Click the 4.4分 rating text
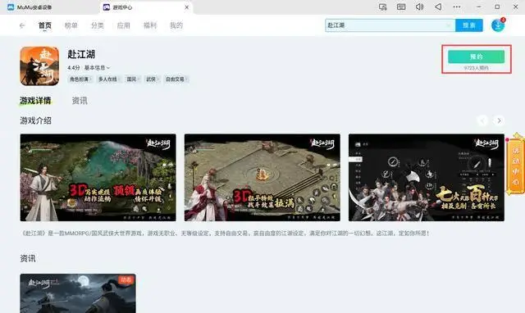525x313 pixels. 74,68
